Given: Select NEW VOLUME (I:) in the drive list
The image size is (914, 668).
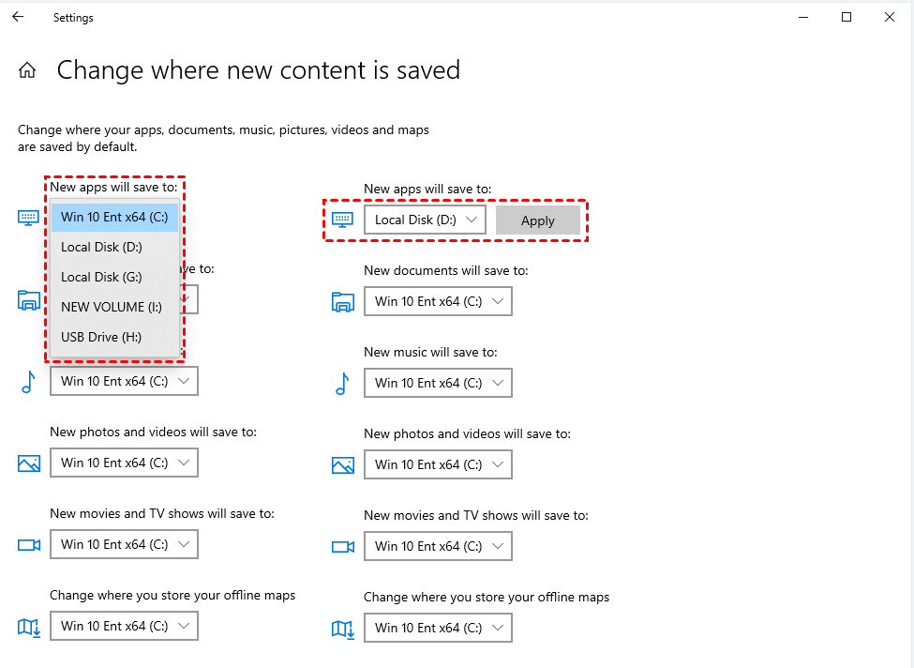Looking at the screenshot, I should tap(113, 307).
